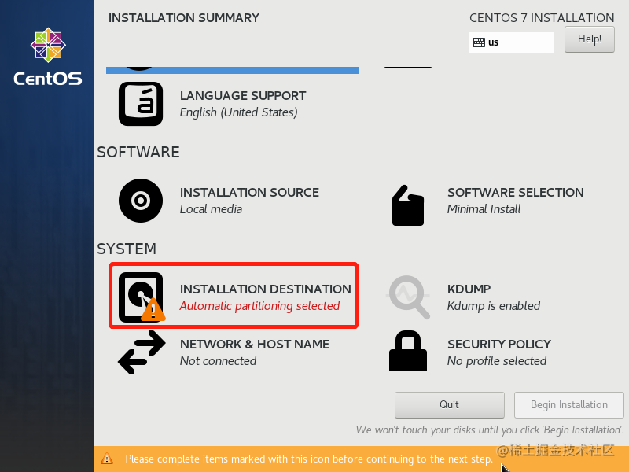Click the "We won't touch your disks" note
629x472 pixels.
(490, 430)
